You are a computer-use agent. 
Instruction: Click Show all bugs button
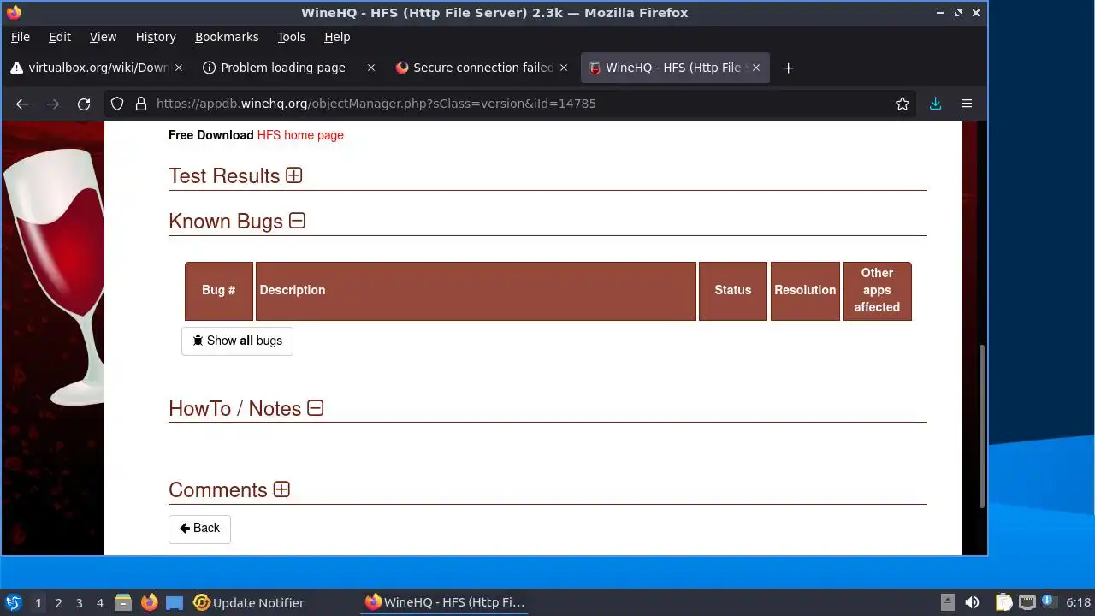(x=237, y=341)
